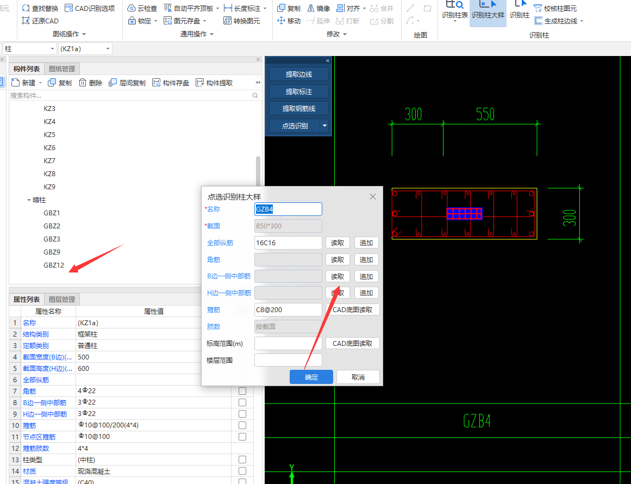Tick the checkbox for 柱类型 row
This screenshot has height=484, width=631.
pos(242,460)
